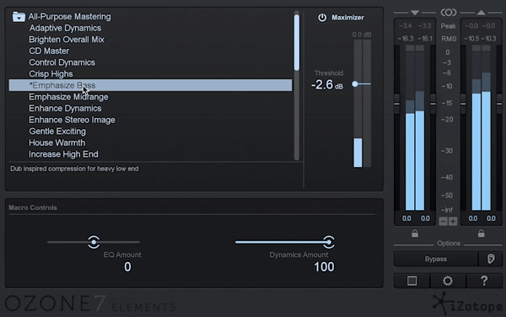
Task: Select the House Warmth preset
Action: point(57,142)
